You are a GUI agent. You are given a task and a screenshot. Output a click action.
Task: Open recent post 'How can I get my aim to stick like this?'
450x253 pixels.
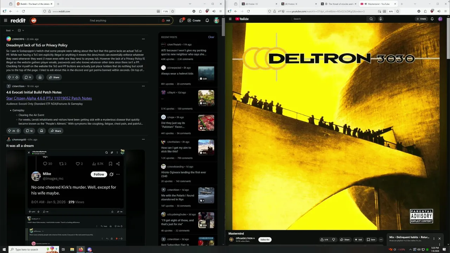click(176, 150)
